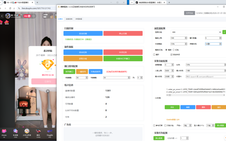Click the green 恢复未打开窗口 button
Viewport: 226px width, 141px height.
click(x=123, y=59)
